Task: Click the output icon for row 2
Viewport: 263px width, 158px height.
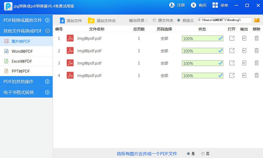Action: [x=244, y=51]
